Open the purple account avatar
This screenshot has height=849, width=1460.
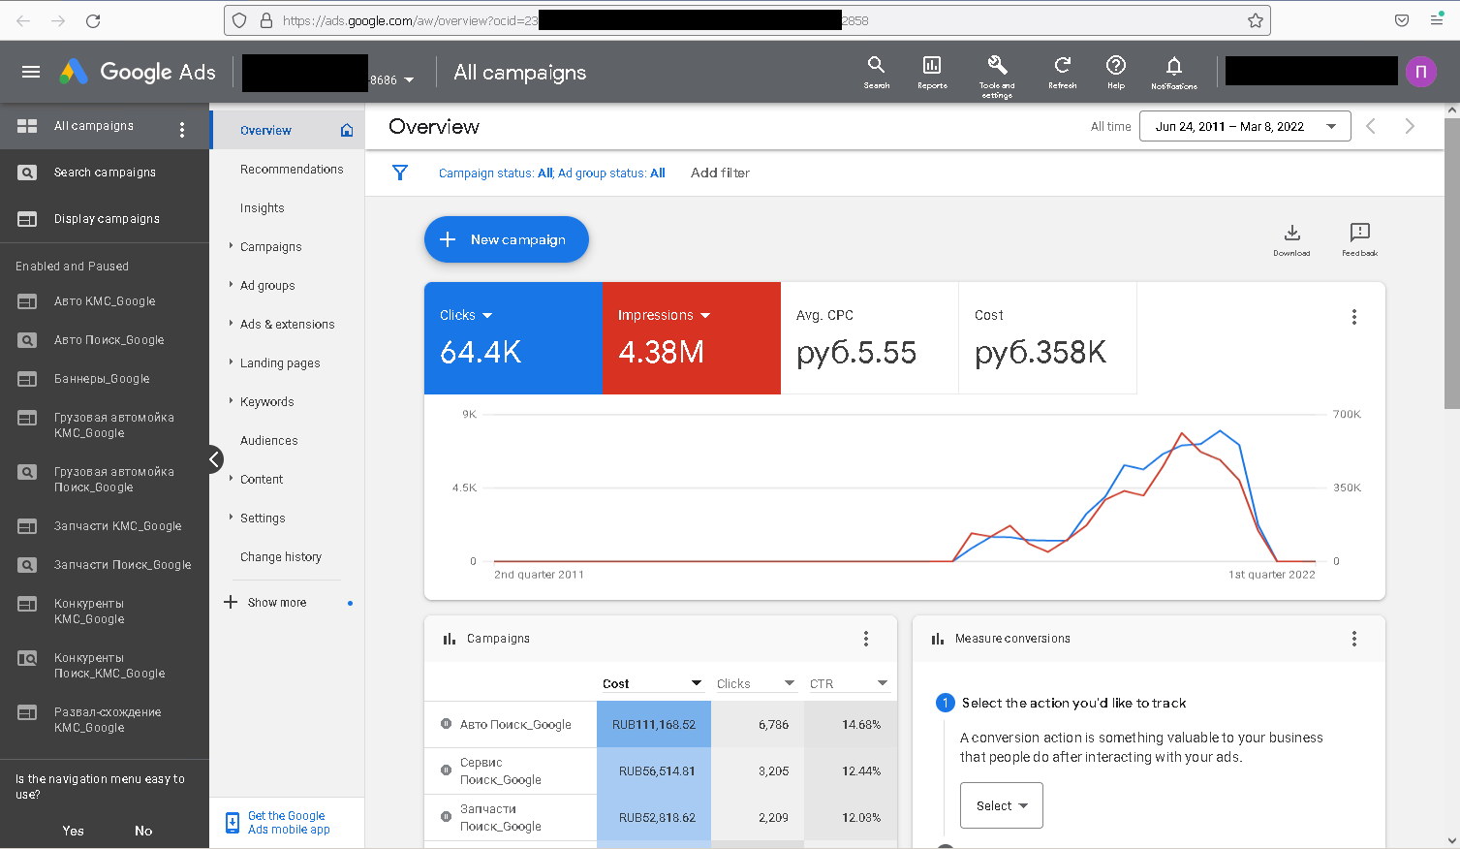point(1421,72)
